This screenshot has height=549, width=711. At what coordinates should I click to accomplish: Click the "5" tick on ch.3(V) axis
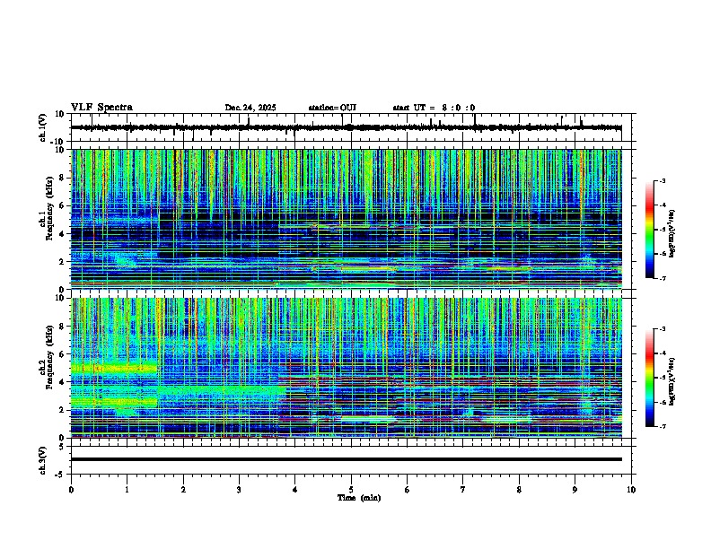point(62,447)
